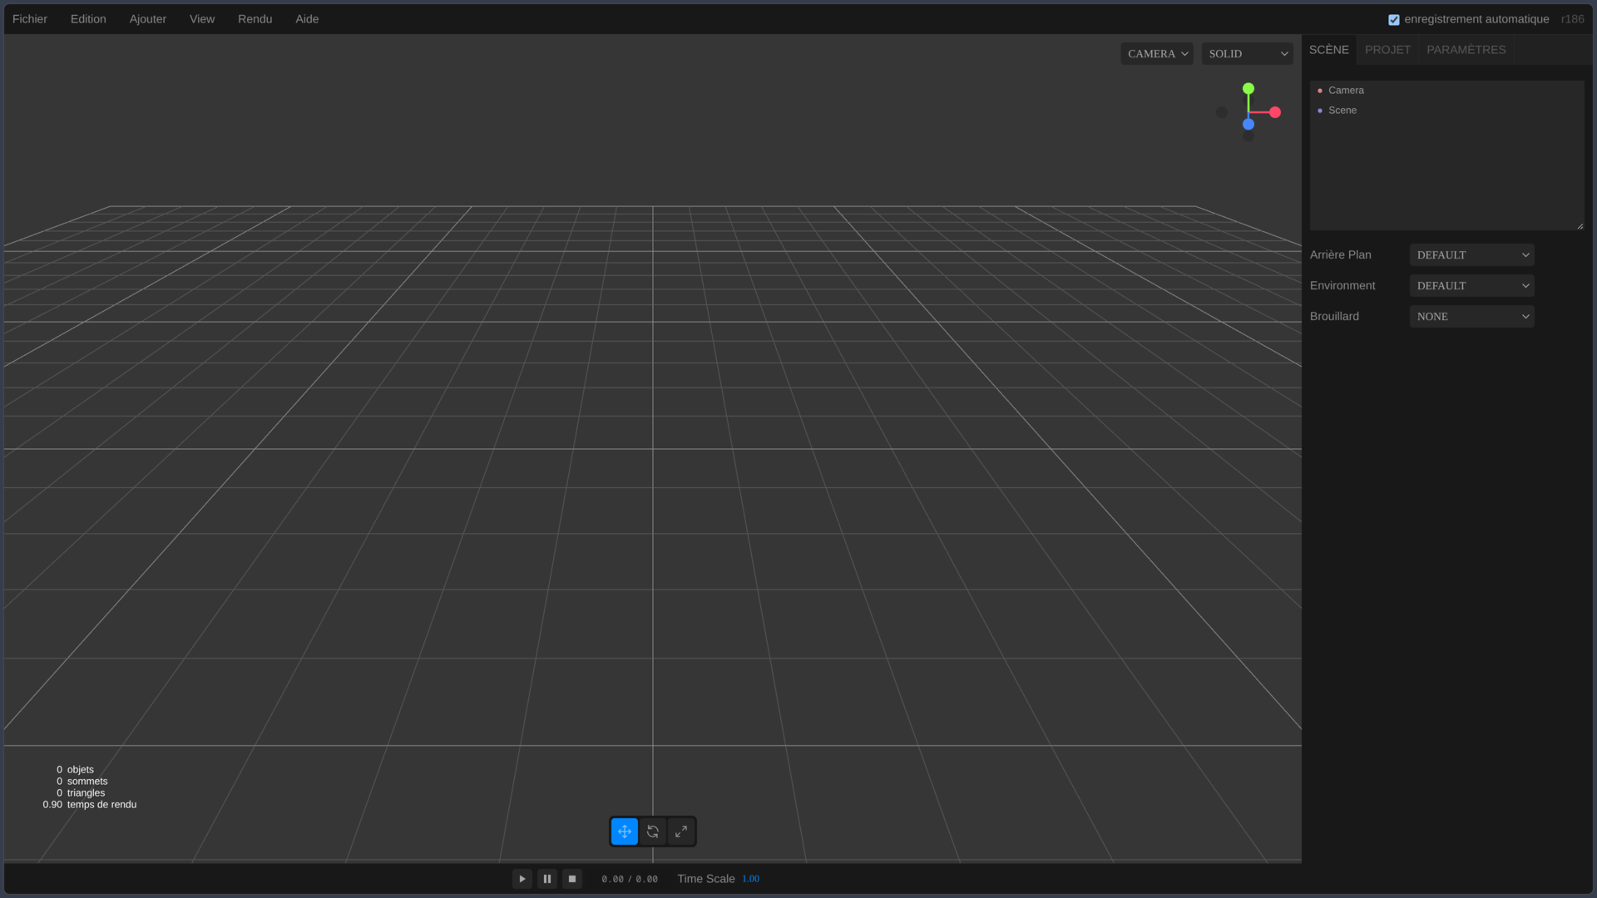
Task: Open the Edition menu
Action: point(88,19)
